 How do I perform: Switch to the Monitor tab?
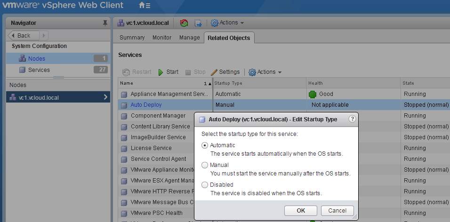pos(162,38)
